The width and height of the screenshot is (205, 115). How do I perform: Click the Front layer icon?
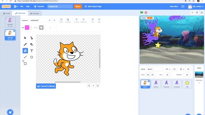[93, 20]
